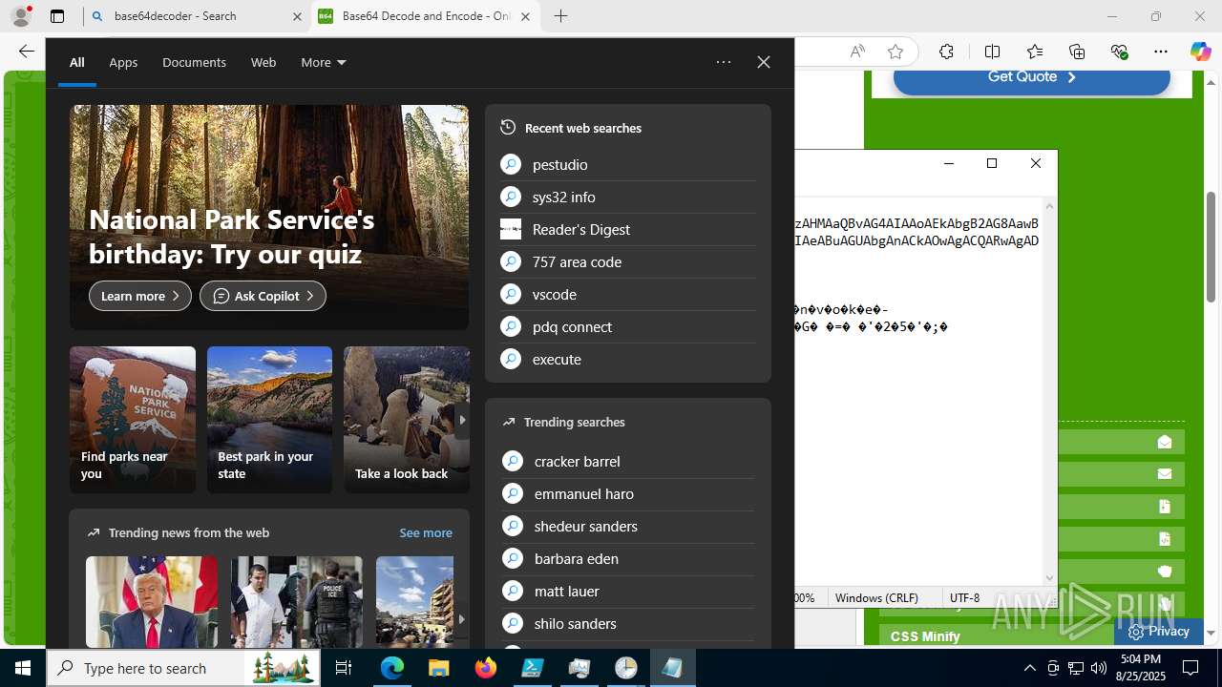
Task: Open Best park in your state card
Action: (x=269, y=420)
